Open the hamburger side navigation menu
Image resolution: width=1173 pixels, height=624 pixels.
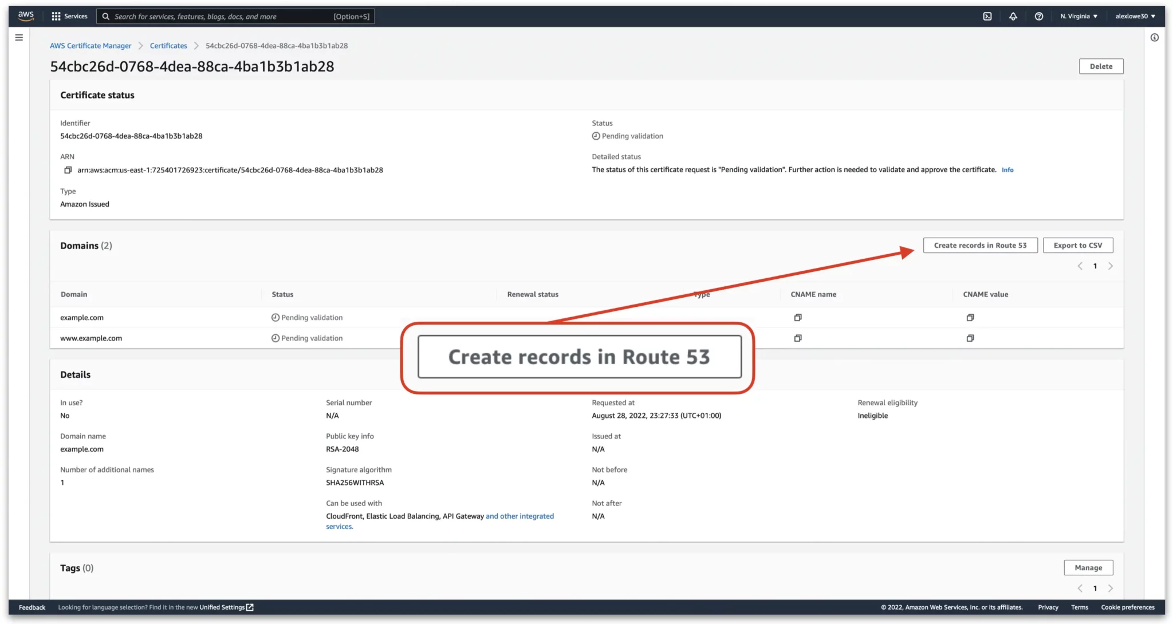[x=19, y=37]
